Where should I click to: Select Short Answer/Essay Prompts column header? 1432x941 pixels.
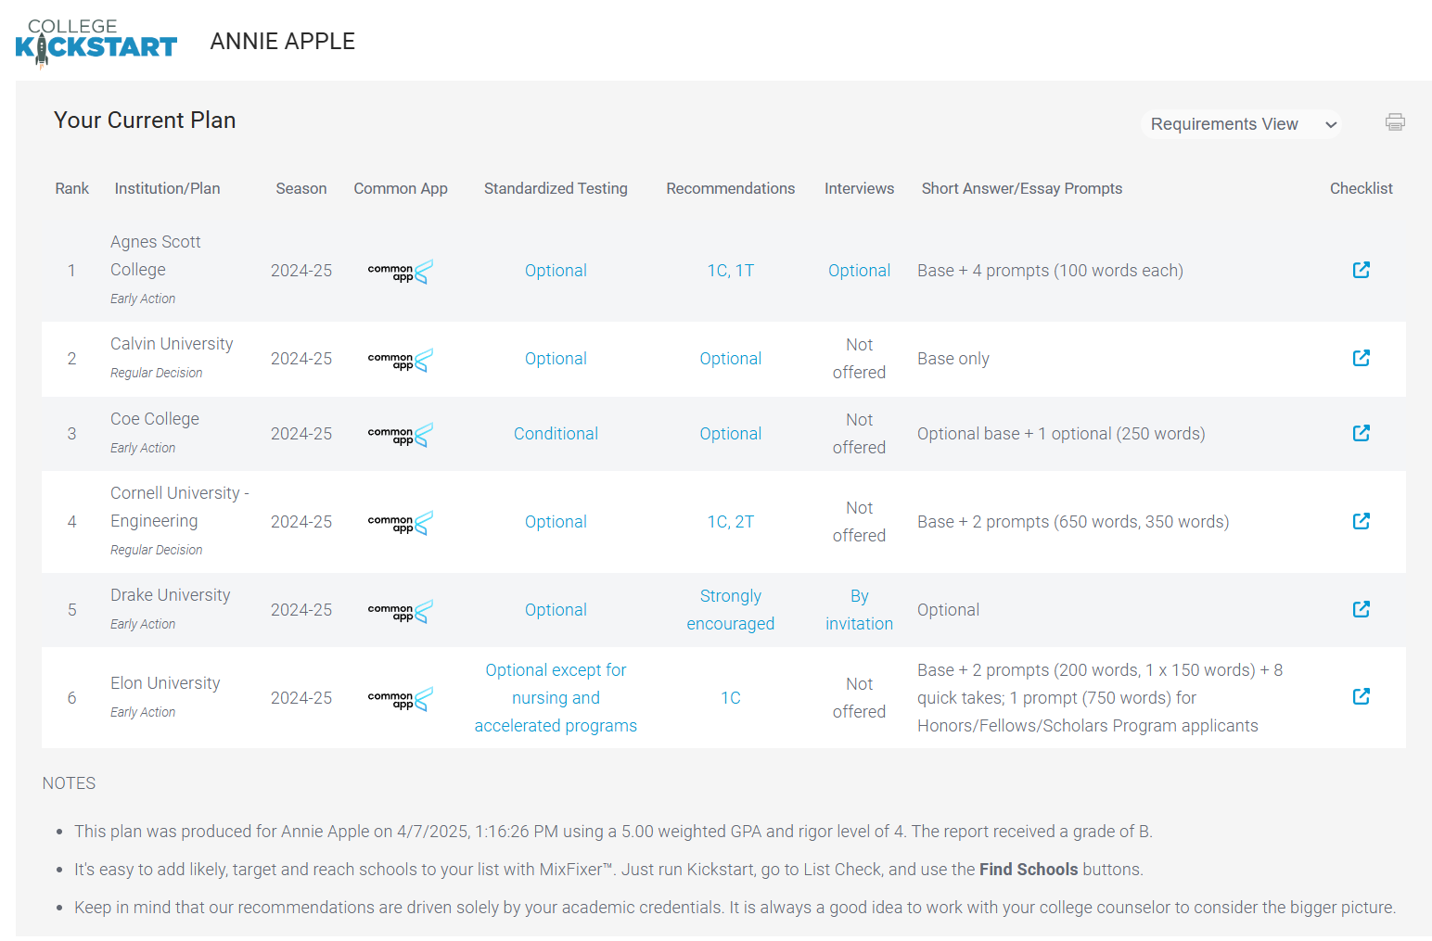click(1022, 188)
